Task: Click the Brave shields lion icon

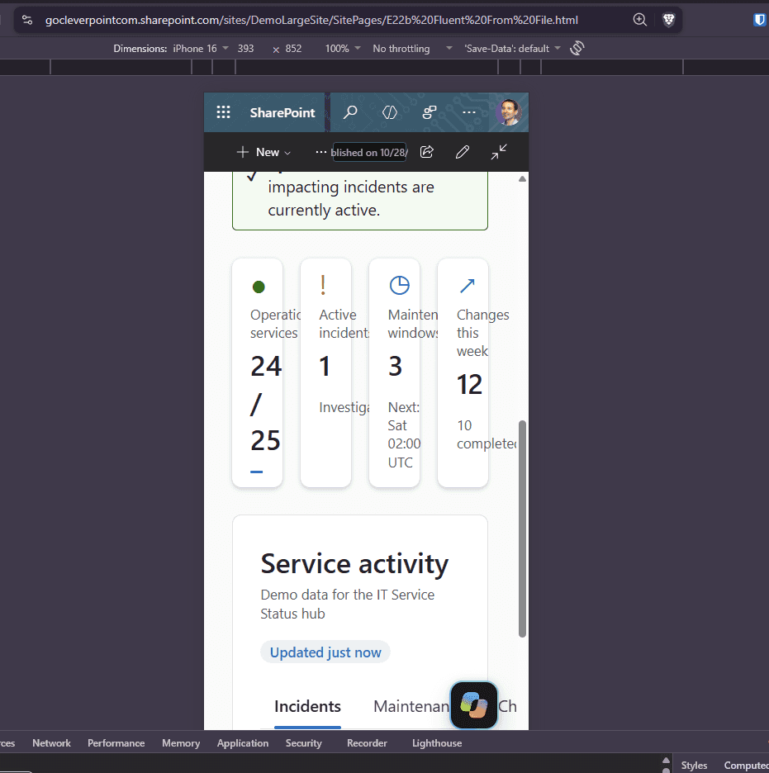Action: [x=668, y=20]
